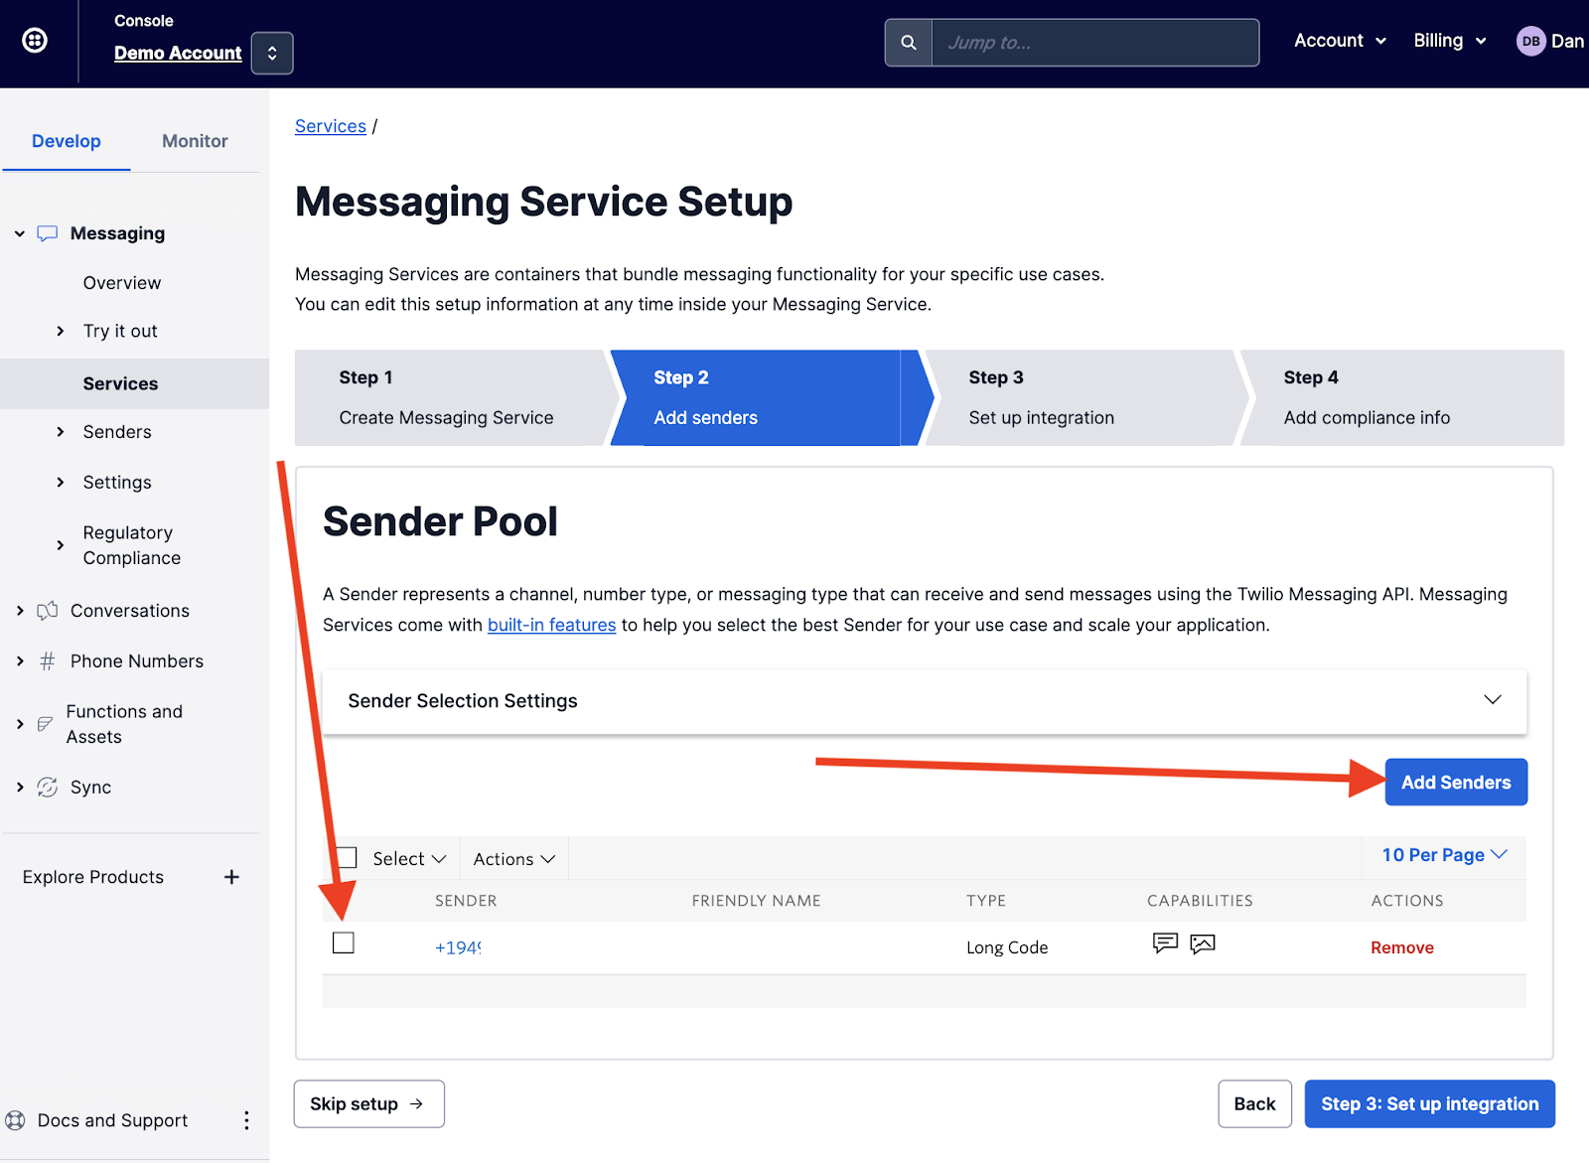Focus the Jump to search field
This screenshot has height=1163, width=1589.
coord(1095,43)
